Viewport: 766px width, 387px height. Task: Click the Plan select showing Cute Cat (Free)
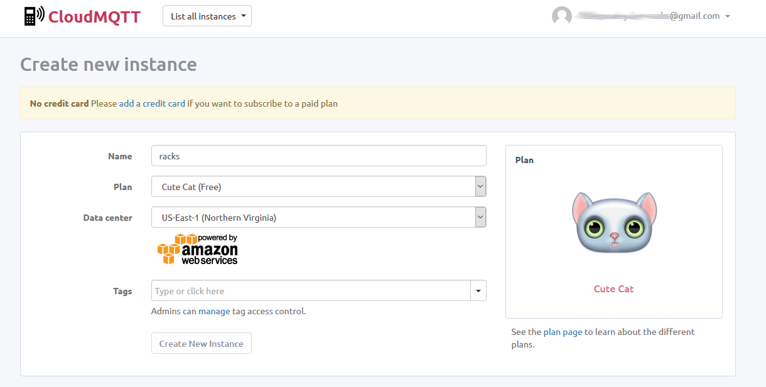tap(312, 186)
